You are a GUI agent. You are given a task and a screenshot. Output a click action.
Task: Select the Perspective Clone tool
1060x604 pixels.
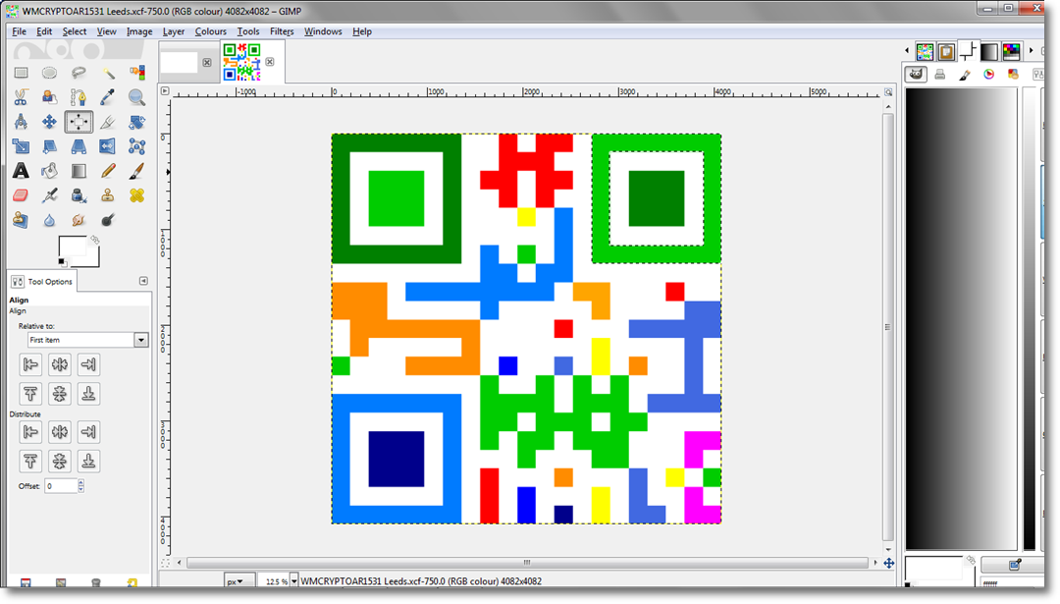click(21, 220)
